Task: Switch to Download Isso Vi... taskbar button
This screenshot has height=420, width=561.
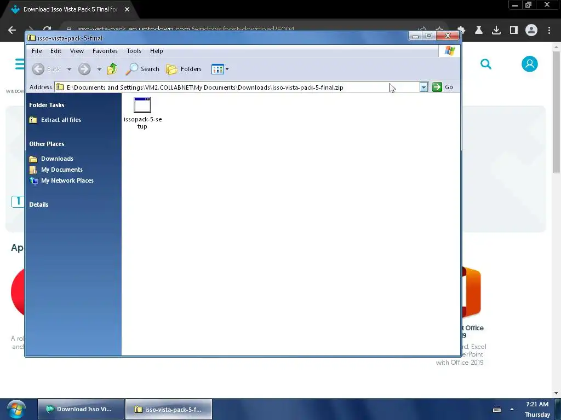Action: click(81, 409)
